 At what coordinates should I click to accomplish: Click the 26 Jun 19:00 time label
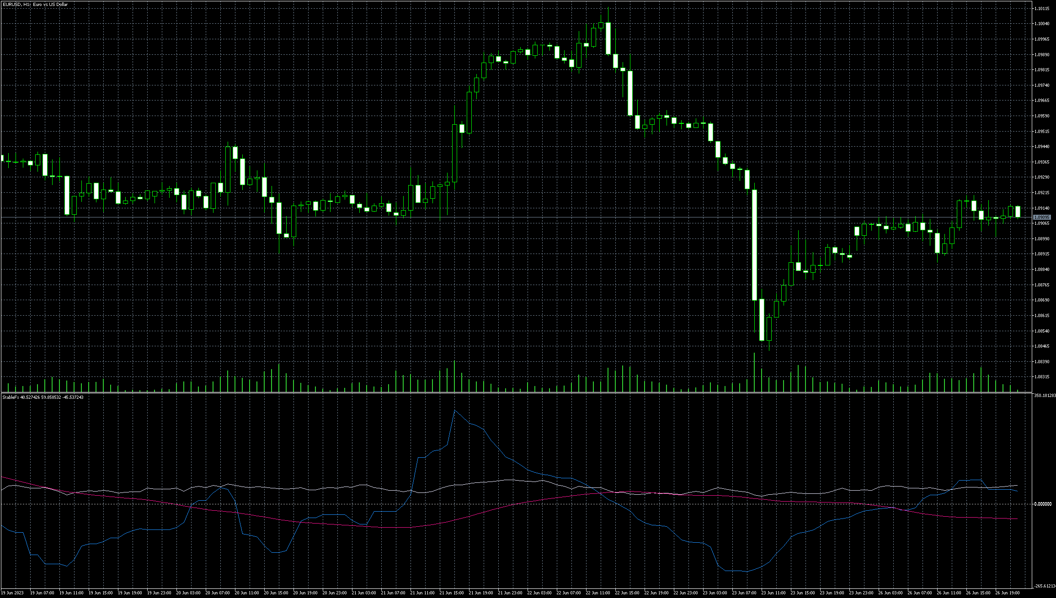pyautogui.click(x=1008, y=593)
